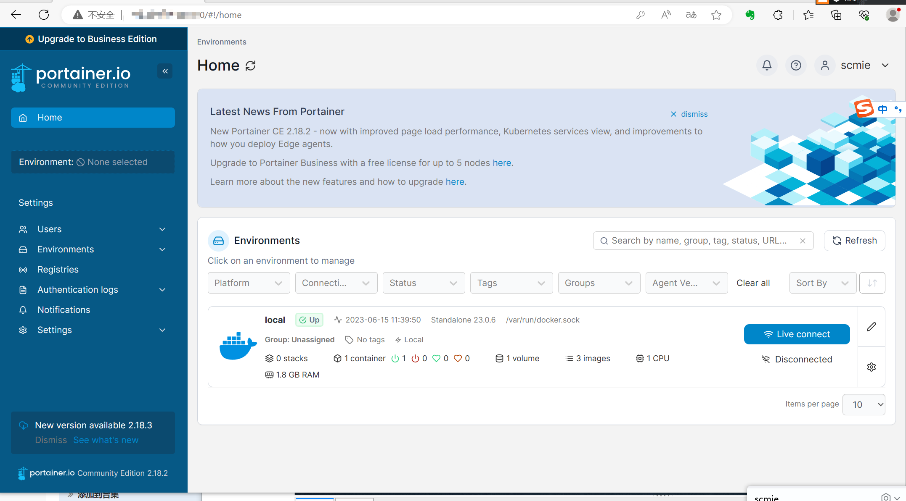
Task: Click the password key icon in address bar
Action: coord(641,15)
